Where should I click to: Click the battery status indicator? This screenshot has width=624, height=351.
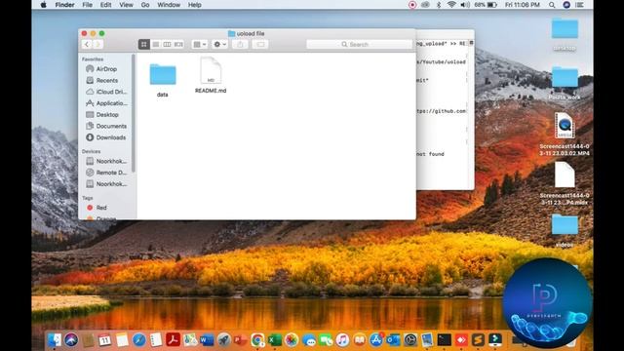486,5
